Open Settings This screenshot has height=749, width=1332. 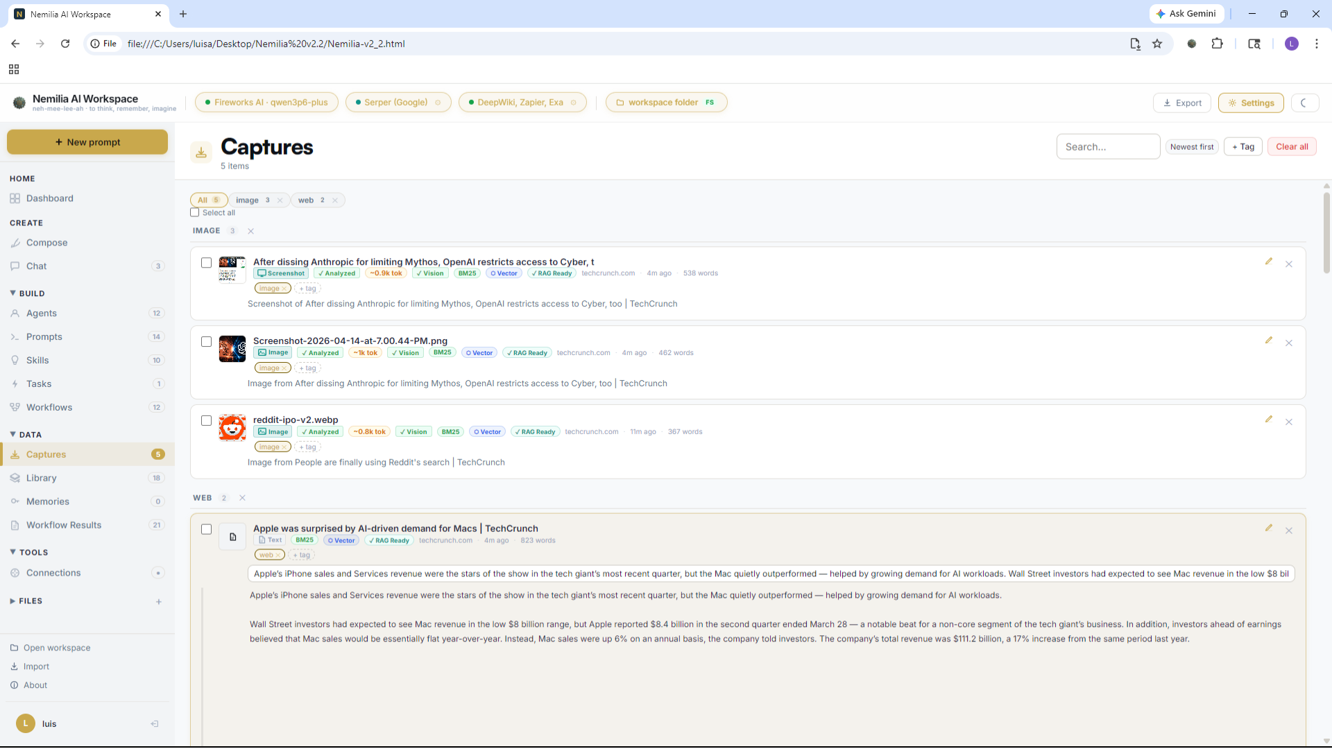click(x=1251, y=103)
